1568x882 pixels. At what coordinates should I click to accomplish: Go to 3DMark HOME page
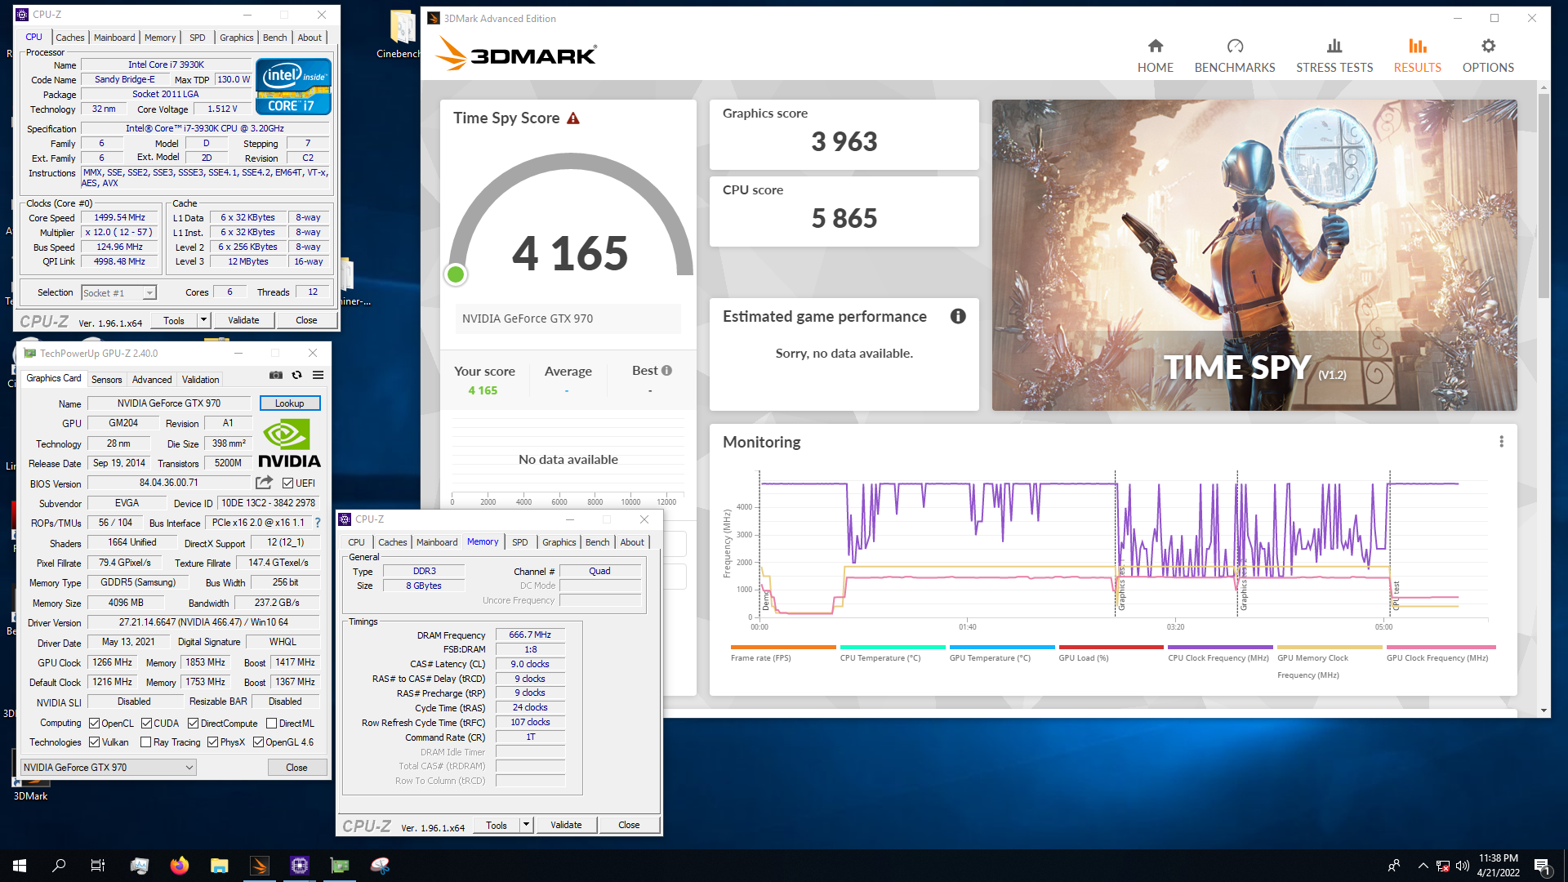pyautogui.click(x=1155, y=56)
